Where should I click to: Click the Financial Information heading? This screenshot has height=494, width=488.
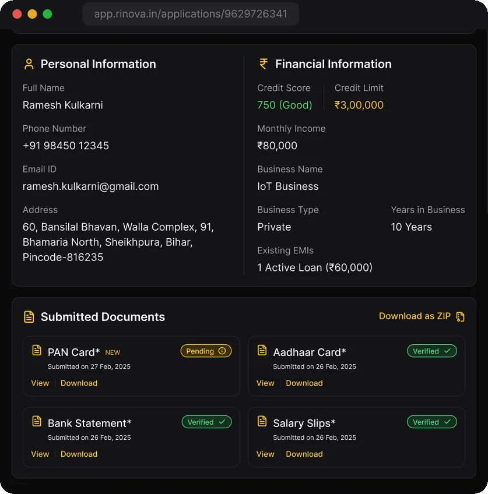coord(333,64)
